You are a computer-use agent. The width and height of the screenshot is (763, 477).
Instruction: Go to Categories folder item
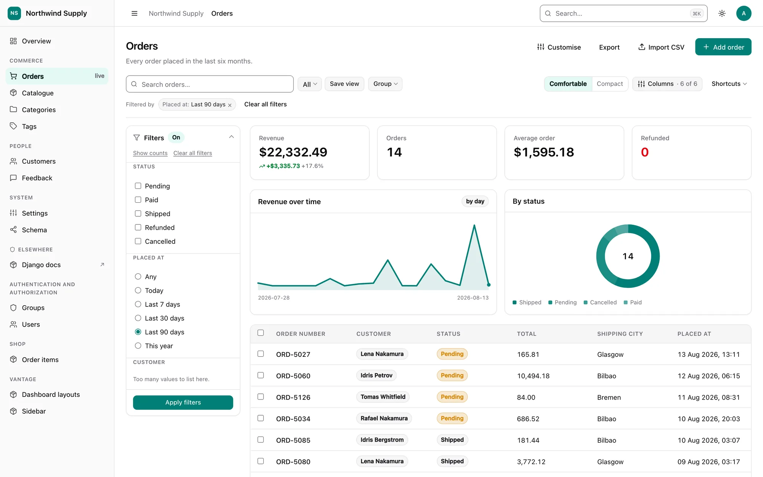tap(57, 110)
